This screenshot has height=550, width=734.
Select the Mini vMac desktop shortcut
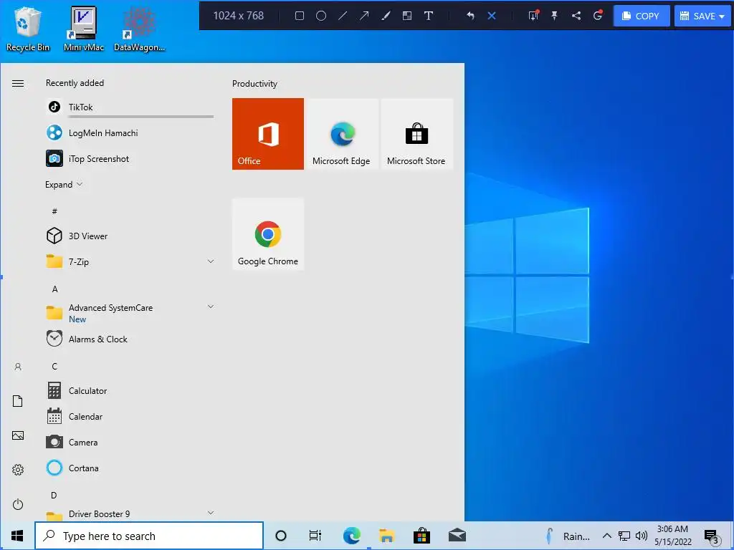pos(84,29)
